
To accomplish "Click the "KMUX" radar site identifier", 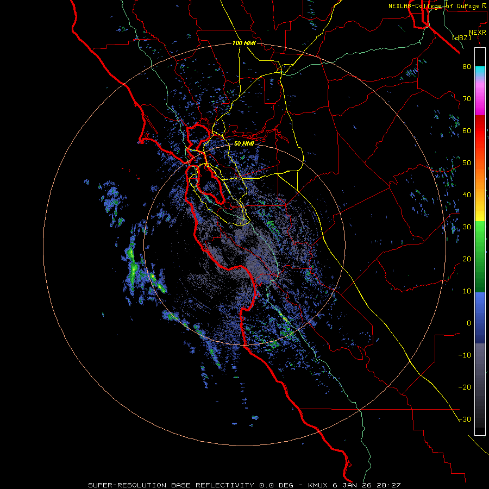I will (318, 485).
